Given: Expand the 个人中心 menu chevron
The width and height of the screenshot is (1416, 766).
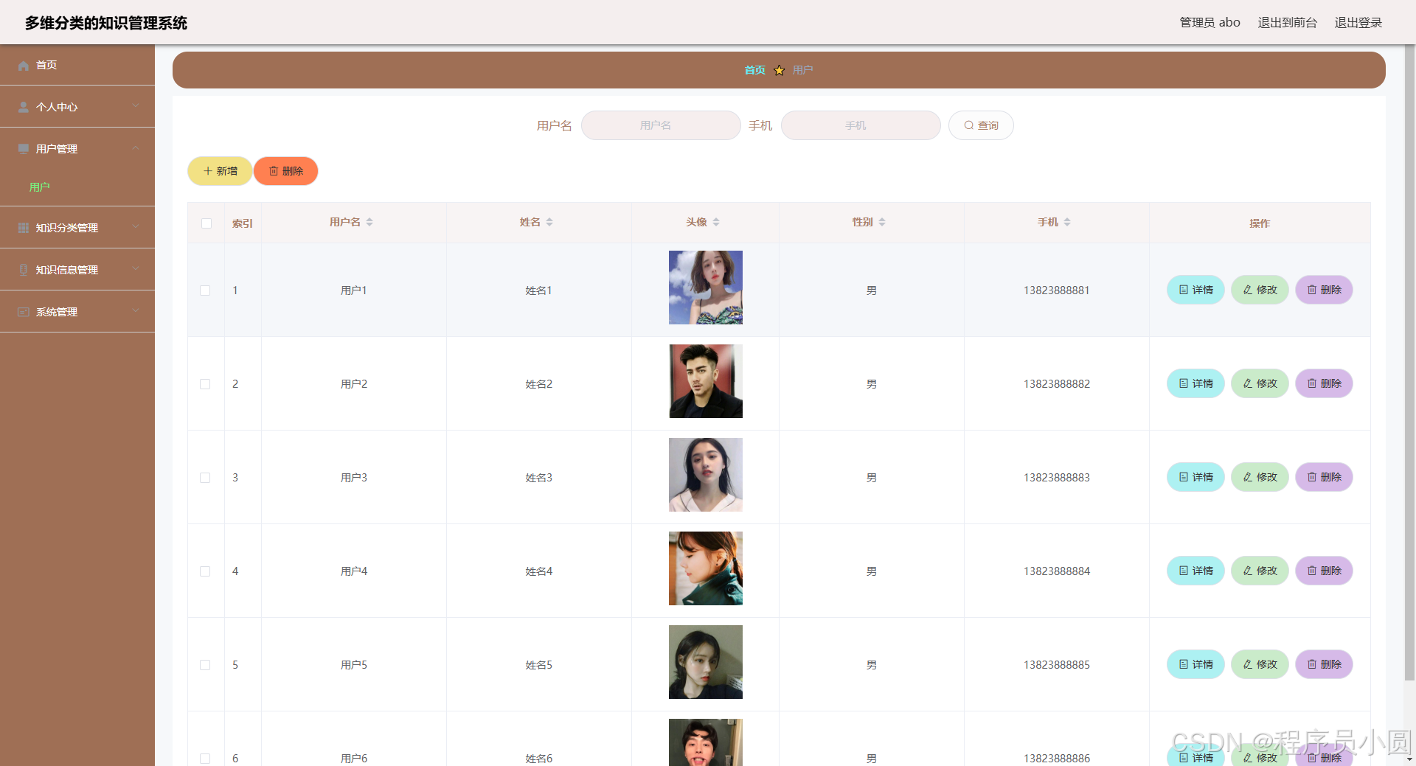Looking at the screenshot, I should tap(136, 106).
